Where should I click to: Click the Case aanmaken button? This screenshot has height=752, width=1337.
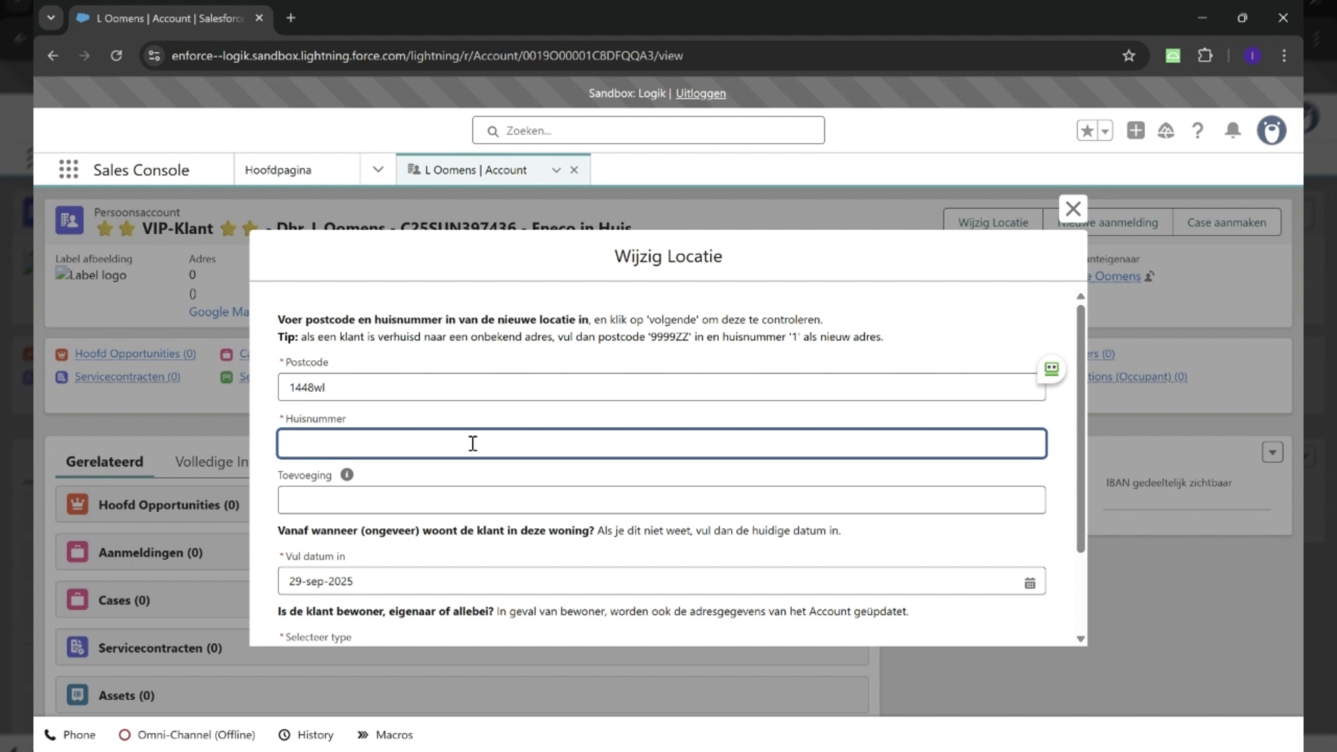coord(1227,222)
